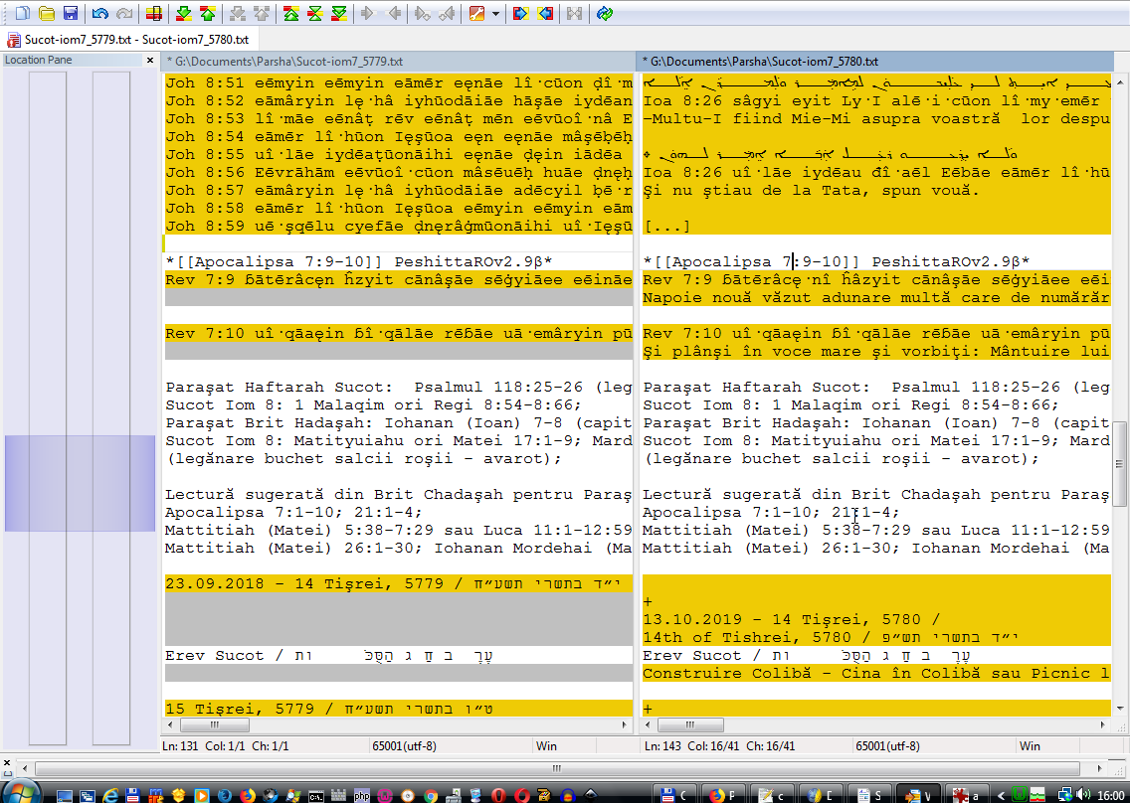Jump to the first difference

click(x=290, y=14)
